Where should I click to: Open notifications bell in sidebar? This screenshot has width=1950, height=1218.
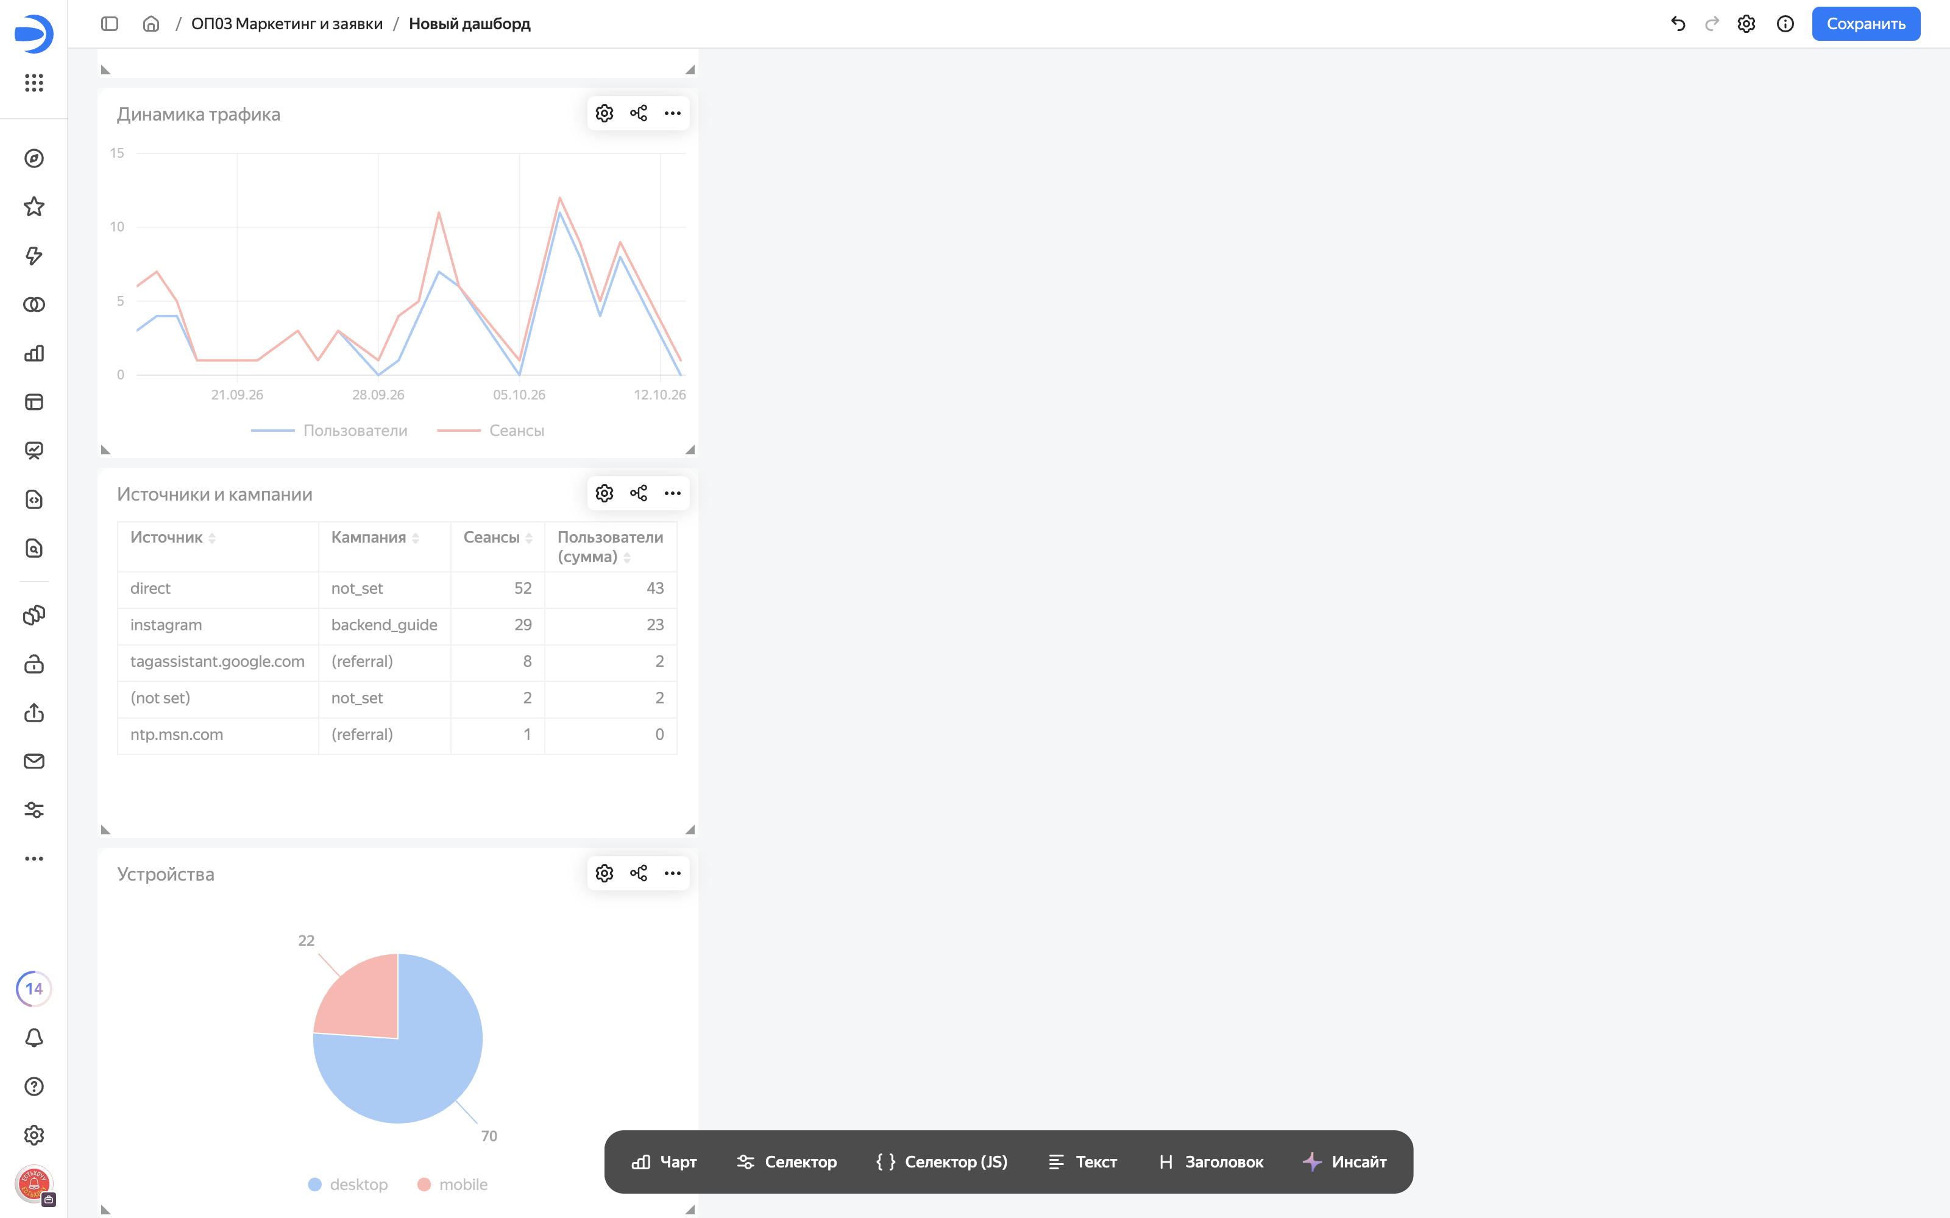[x=34, y=1038]
